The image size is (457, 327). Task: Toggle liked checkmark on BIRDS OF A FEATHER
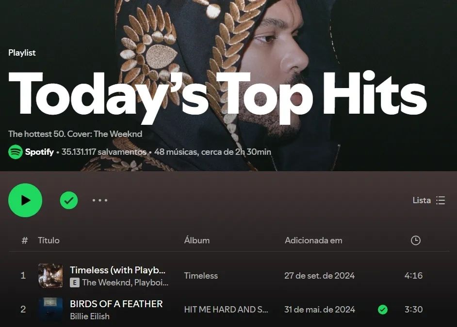(x=383, y=310)
